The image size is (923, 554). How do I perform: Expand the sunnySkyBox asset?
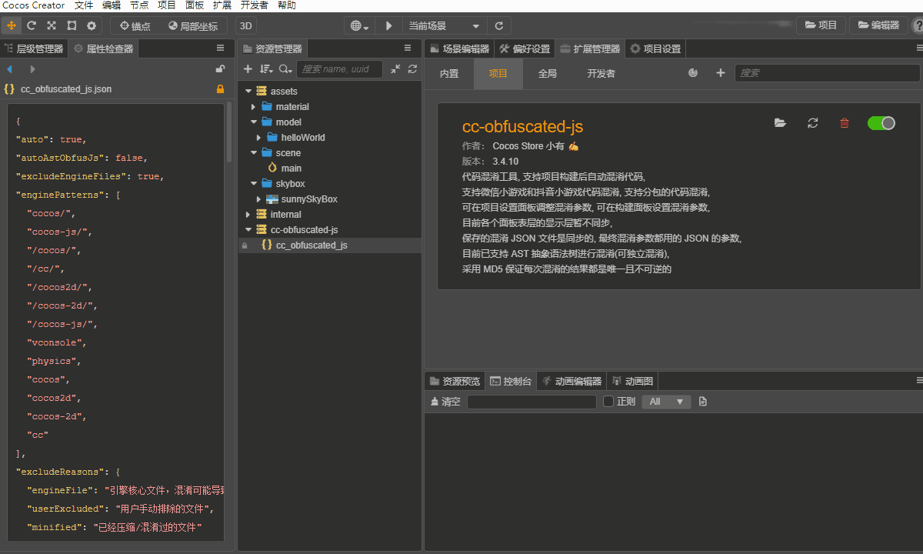pyautogui.click(x=259, y=199)
